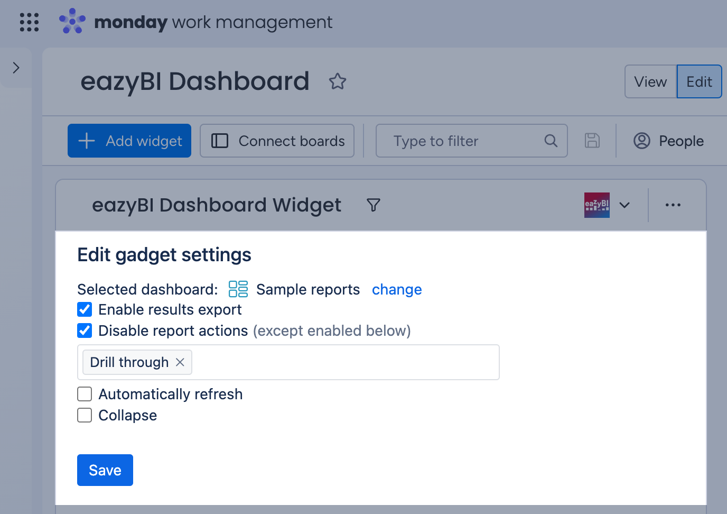Select the Edit mode tab
The image size is (727, 514).
coord(700,81)
